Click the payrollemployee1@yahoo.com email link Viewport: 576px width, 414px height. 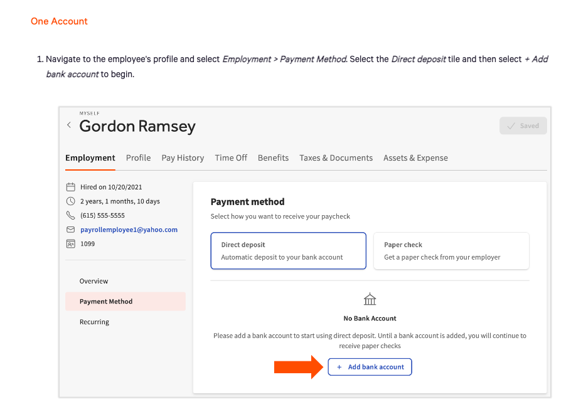click(x=129, y=230)
